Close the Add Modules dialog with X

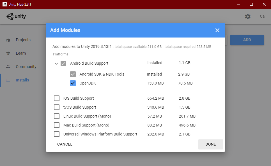coord(217,30)
